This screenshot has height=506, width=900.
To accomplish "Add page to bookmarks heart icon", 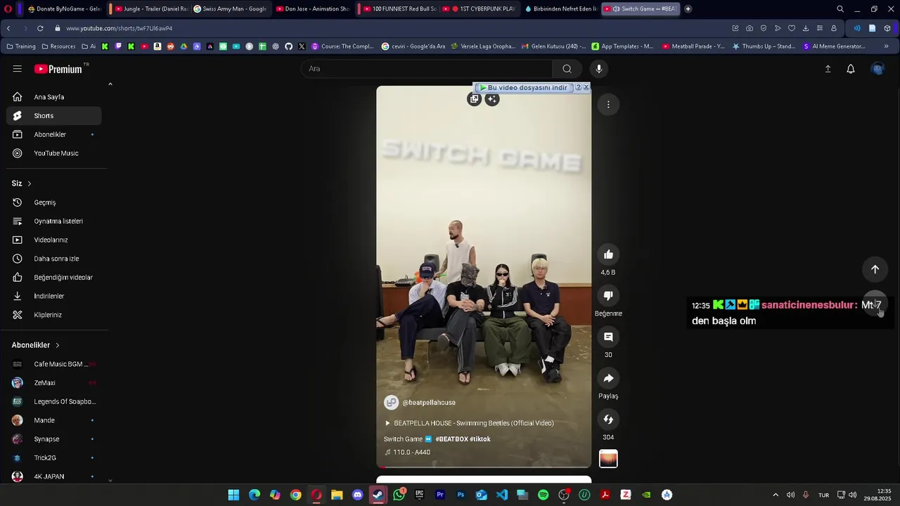I will click(x=792, y=28).
